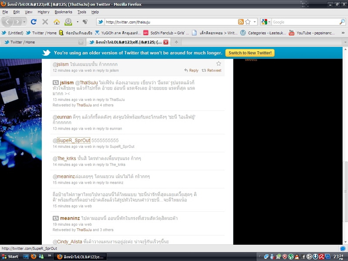The width and height of the screenshot is (348, 261).
Task: Open the meaninz username link
Action: 70,218
